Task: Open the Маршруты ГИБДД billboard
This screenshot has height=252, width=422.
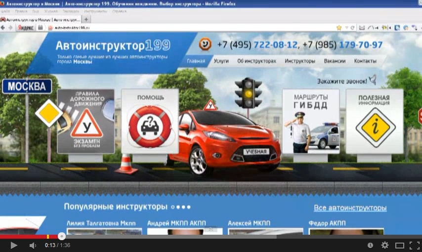Action: click(311, 122)
